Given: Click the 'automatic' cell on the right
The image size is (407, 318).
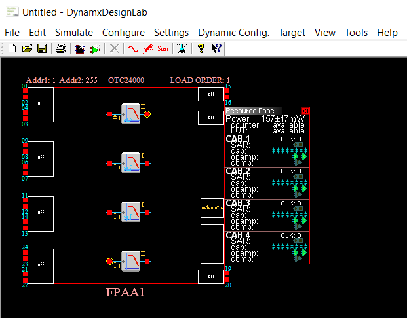Looking at the screenshot, I should pos(212,208).
